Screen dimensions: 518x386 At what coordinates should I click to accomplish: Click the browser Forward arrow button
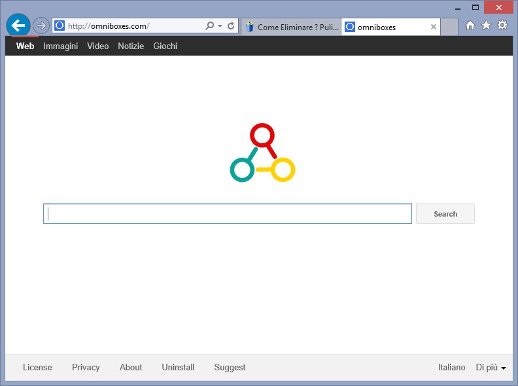(41, 26)
